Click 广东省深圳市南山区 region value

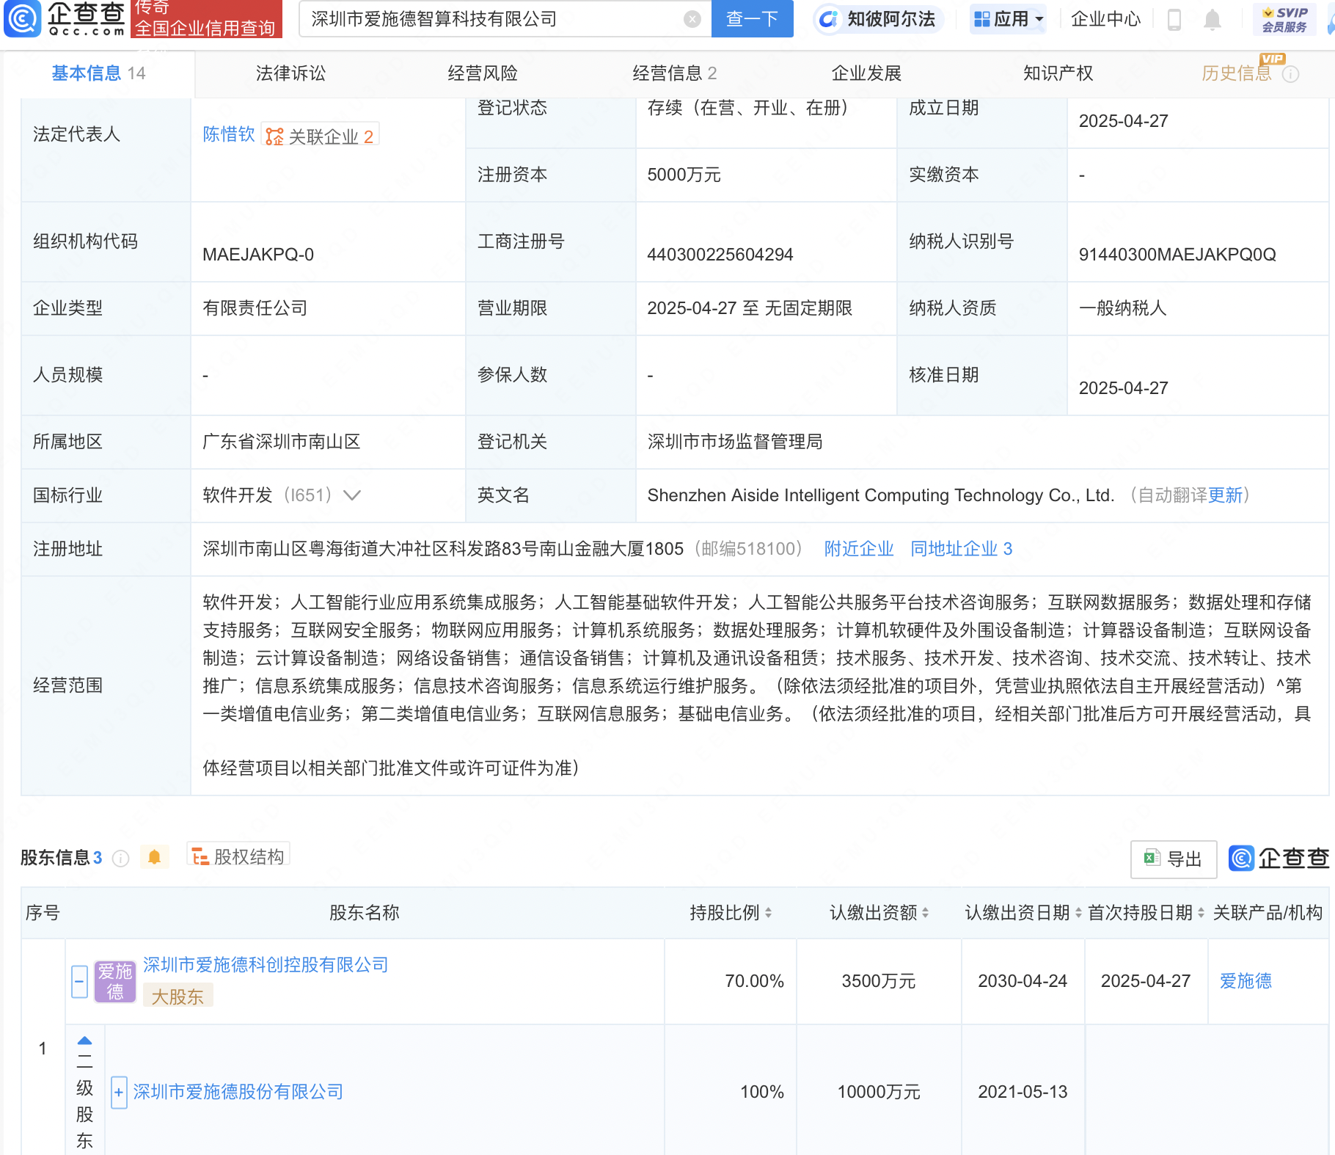pos(282,442)
